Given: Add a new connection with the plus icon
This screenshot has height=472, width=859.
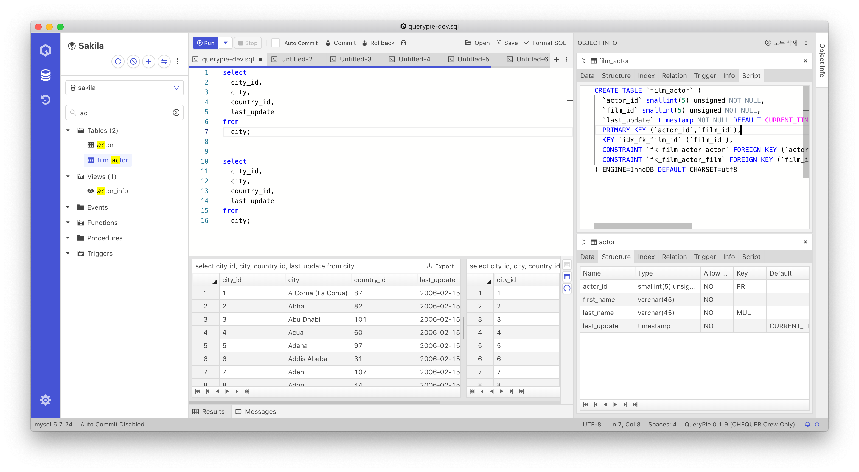Looking at the screenshot, I should [149, 61].
